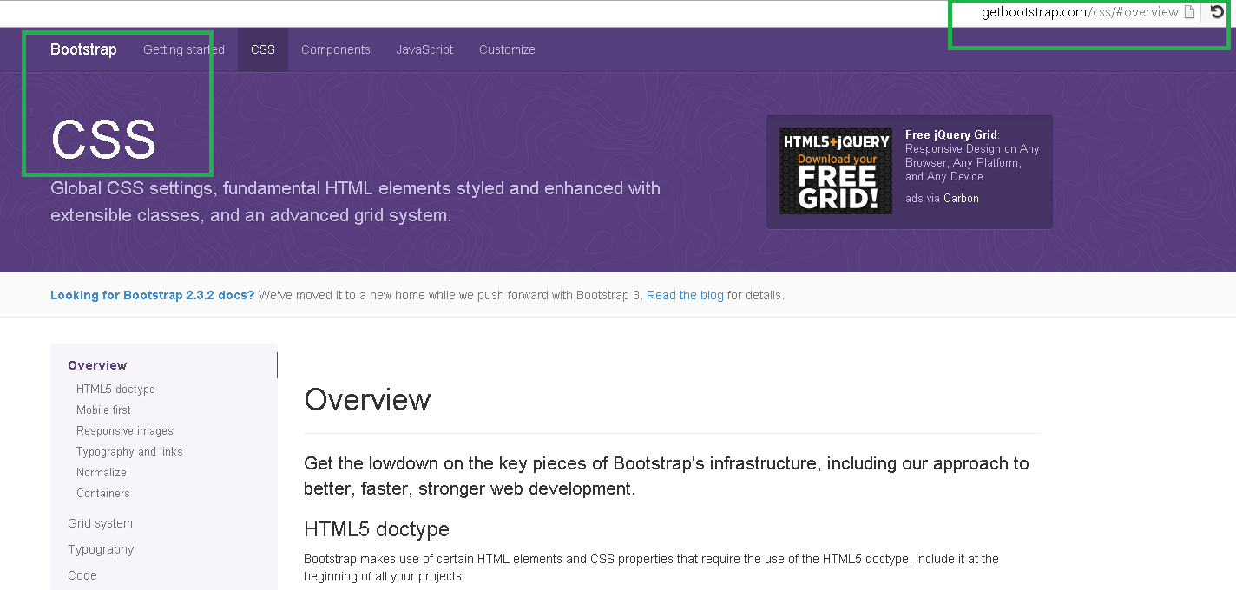This screenshot has height=590, width=1236.
Task: Click the ads via Carbon link
Action: click(x=942, y=199)
